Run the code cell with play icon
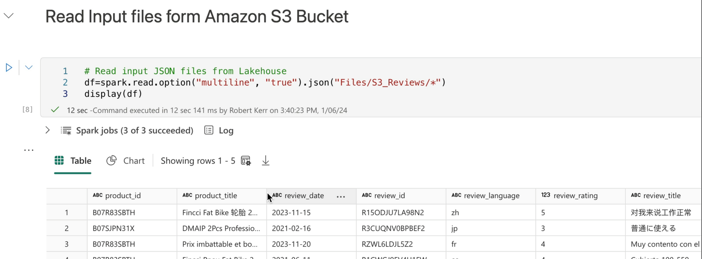 pos(9,67)
